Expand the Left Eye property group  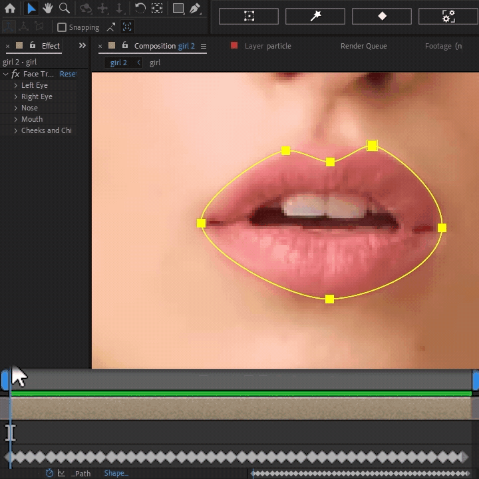[x=16, y=86]
